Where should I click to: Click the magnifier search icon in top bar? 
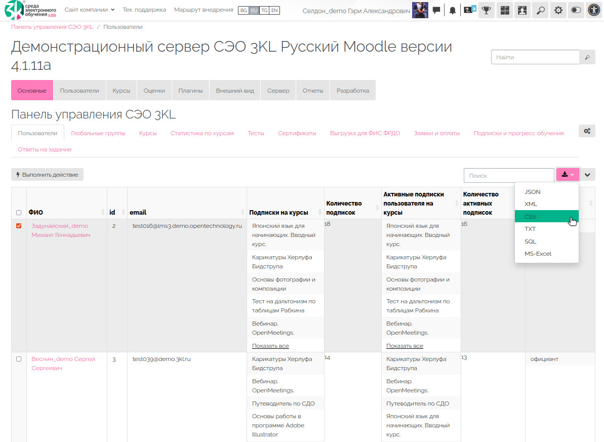point(540,11)
